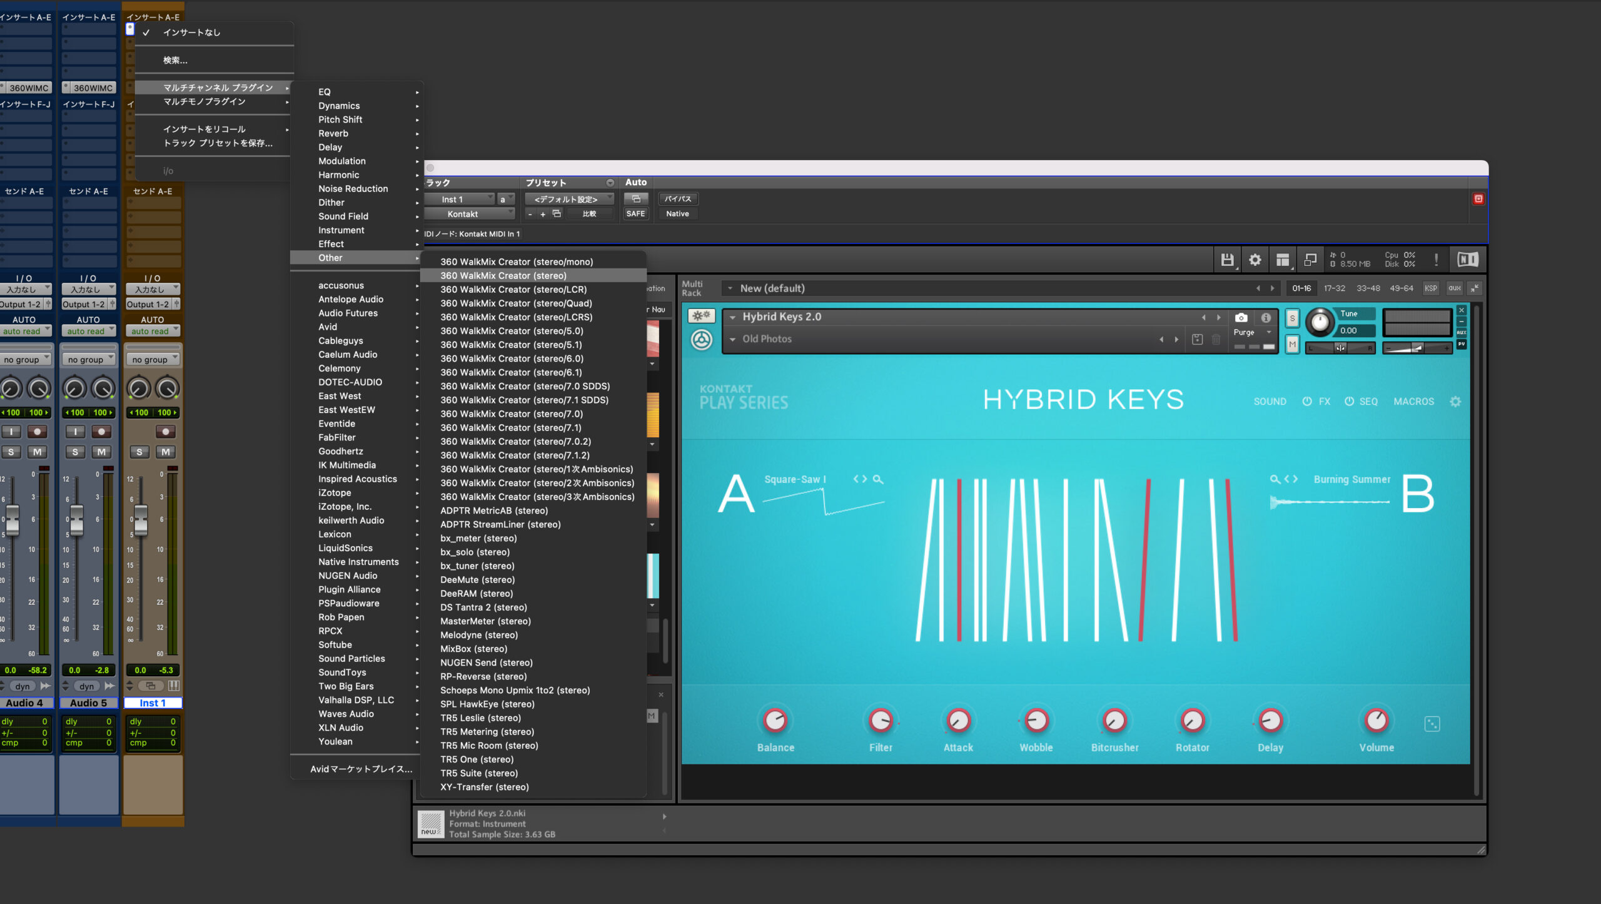The width and height of the screenshot is (1601, 904).
Task: Open the Purge dropdown menu
Action: pyautogui.click(x=1253, y=332)
